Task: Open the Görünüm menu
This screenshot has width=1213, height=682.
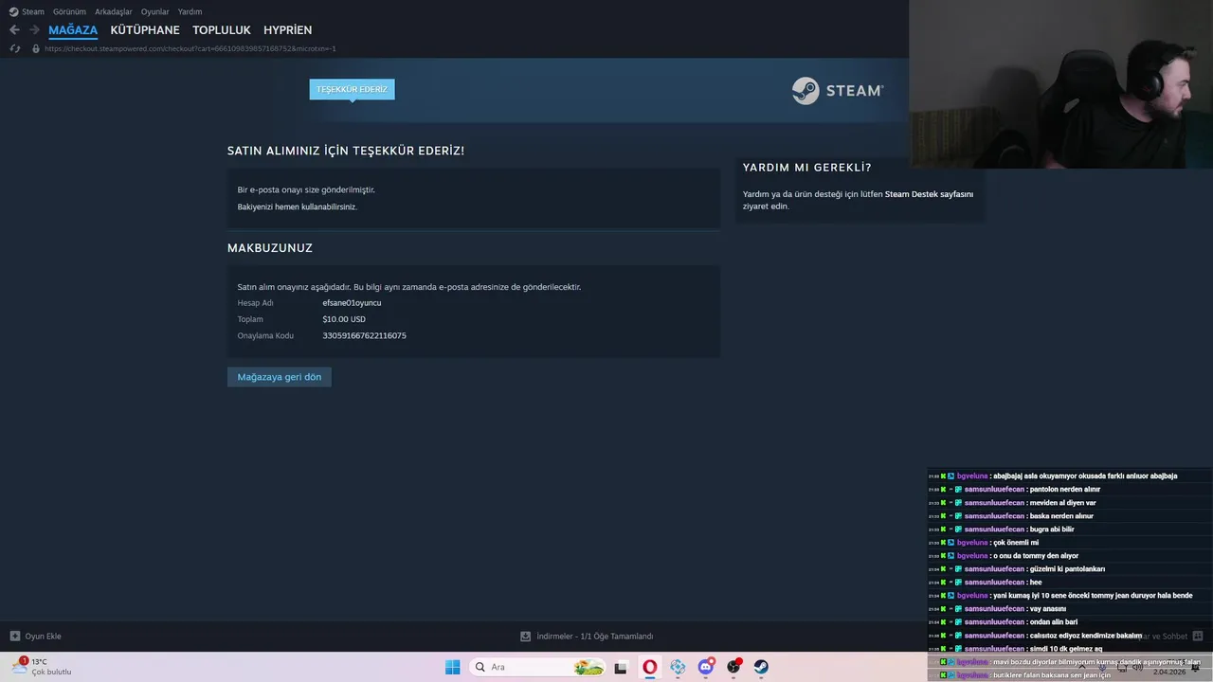Action: 69,11
